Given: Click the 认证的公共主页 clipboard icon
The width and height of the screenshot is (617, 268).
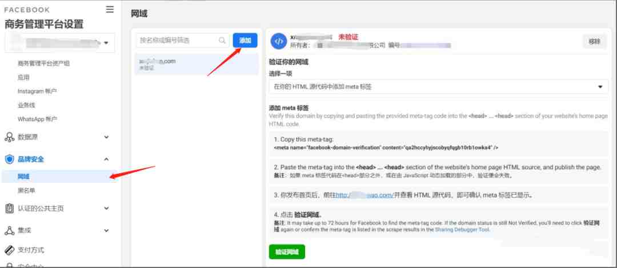Looking at the screenshot, I should coord(10,208).
